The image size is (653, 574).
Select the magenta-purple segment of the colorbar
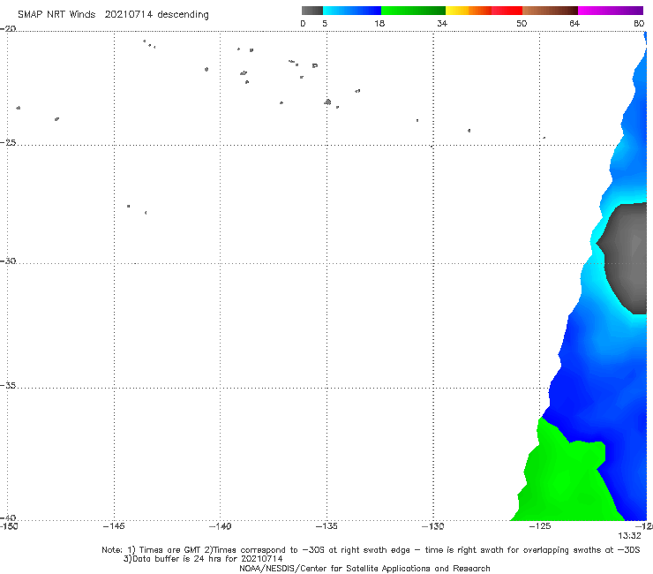(x=611, y=11)
